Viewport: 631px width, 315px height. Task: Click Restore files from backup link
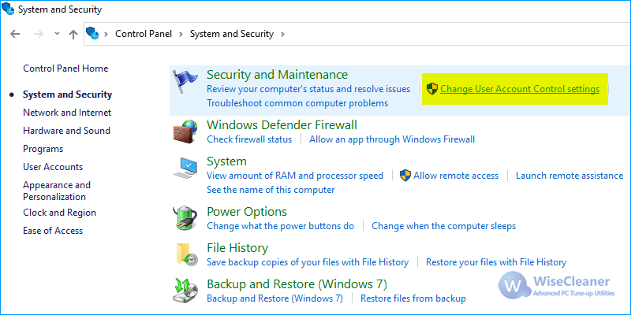point(413,298)
